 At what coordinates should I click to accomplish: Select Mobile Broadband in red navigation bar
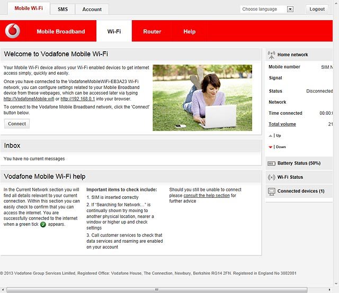[x=61, y=32]
